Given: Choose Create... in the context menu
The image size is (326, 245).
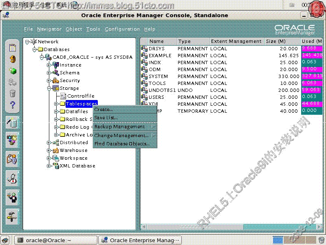Looking at the screenshot, I should pyautogui.click(x=125, y=109).
